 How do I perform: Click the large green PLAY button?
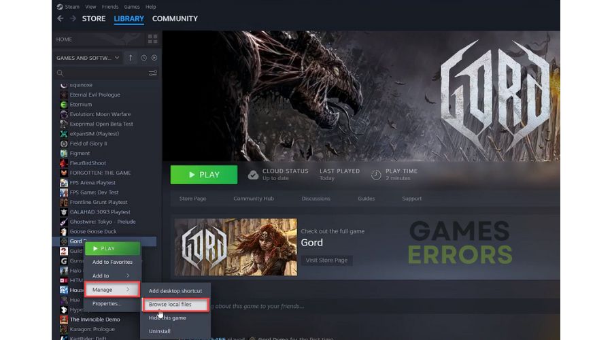(204, 175)
